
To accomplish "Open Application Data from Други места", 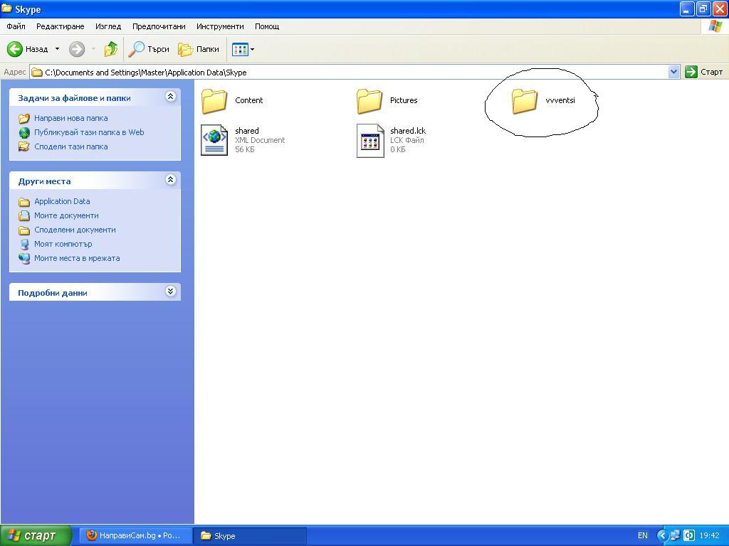I will pyautogui.click(x=62, y=201).
